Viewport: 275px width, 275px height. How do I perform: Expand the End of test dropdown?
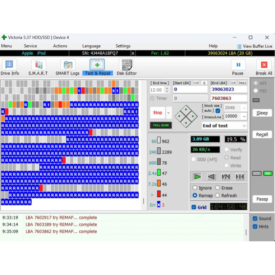tap(244, 126)
